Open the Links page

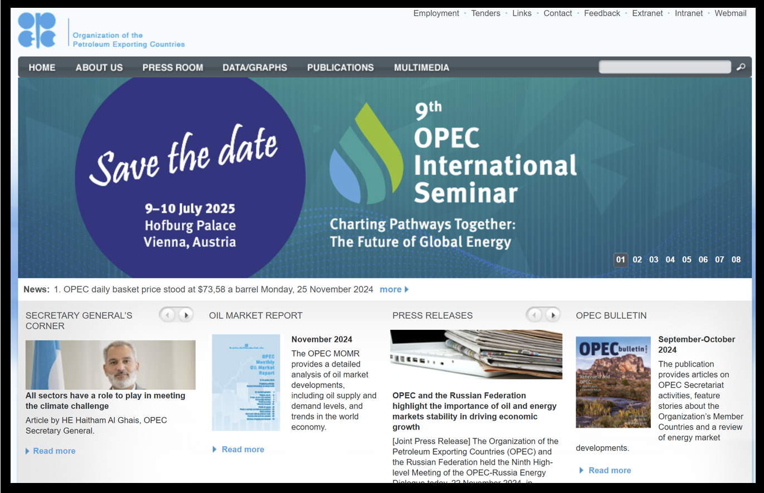(x=522, y=13)
